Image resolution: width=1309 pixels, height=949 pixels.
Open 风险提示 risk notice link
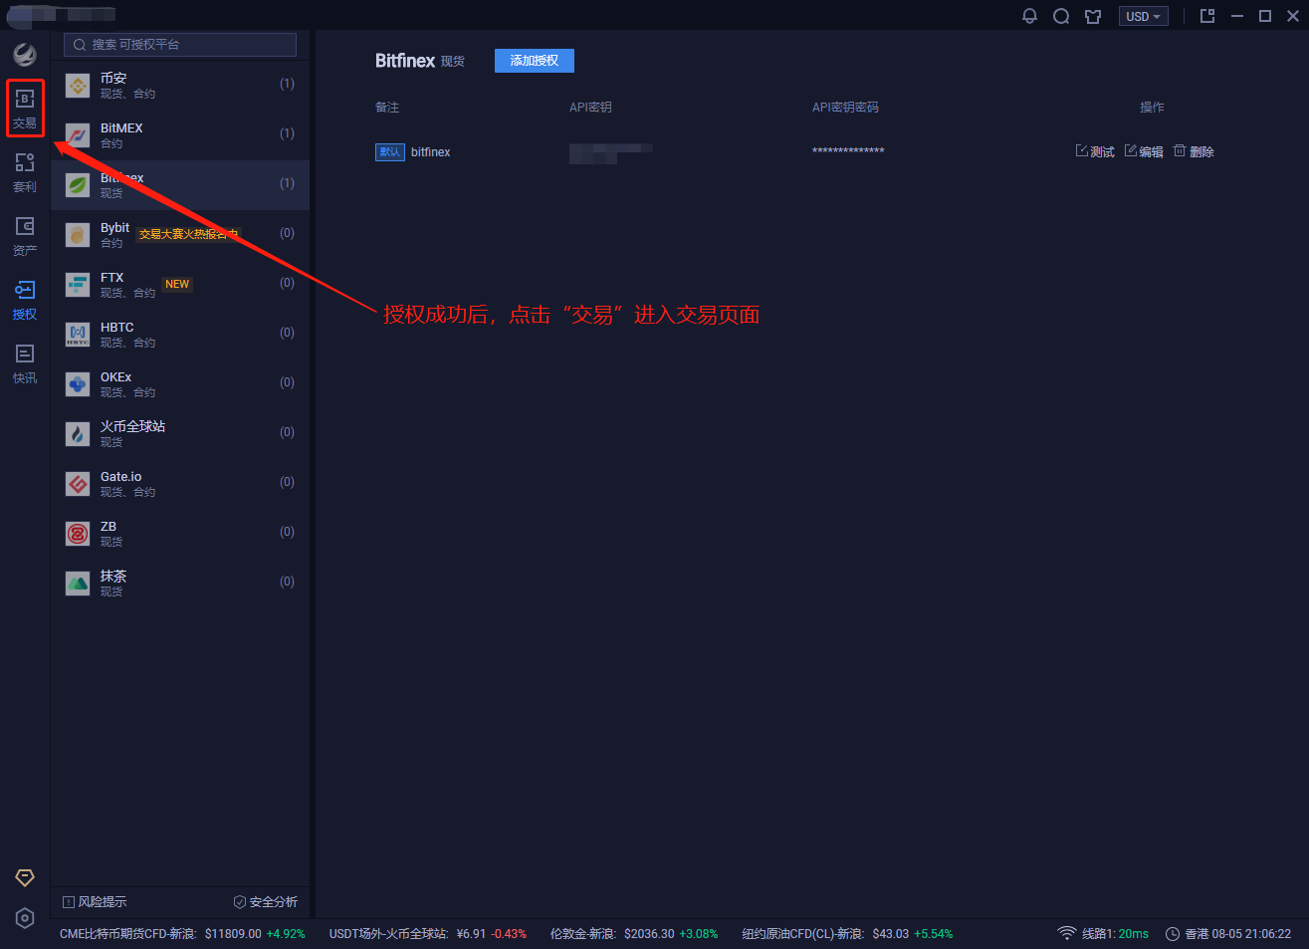click(x=95, y=902)
